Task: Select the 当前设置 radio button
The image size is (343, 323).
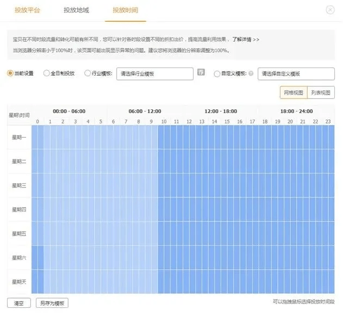Action: [10, 73]
